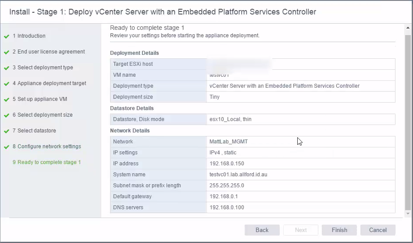The image size is (413, 243).
Task: Click the IP settings value IPv4 , static
Action: pyautogui.click(x=223, y=153)
